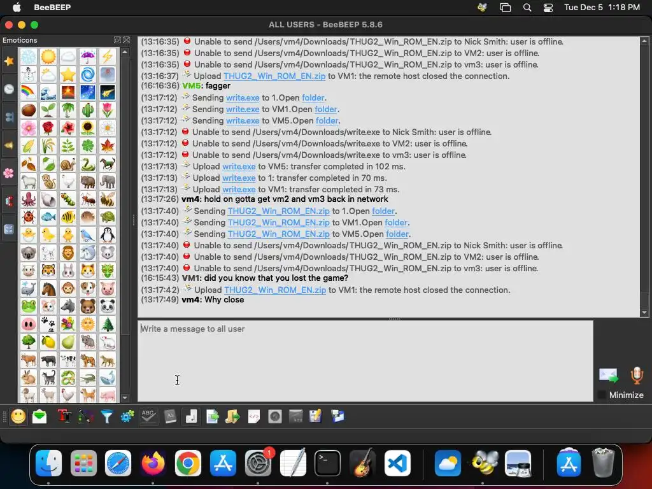Screen dimensions: 652x489
Task: Select the bell objects emoticon tab
Action: [x=9, y=145]
